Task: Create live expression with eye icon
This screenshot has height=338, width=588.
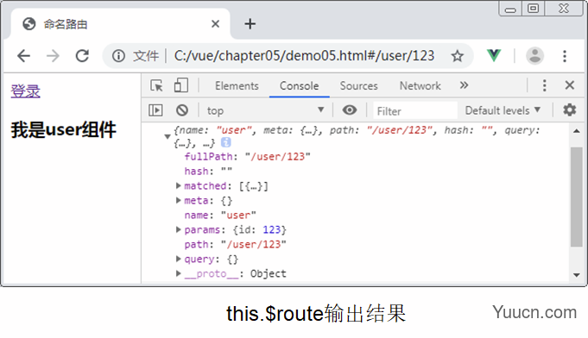Action: 350,110
